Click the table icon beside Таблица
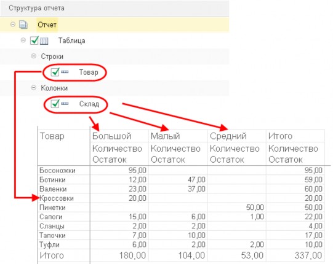 tap(44, 41)
